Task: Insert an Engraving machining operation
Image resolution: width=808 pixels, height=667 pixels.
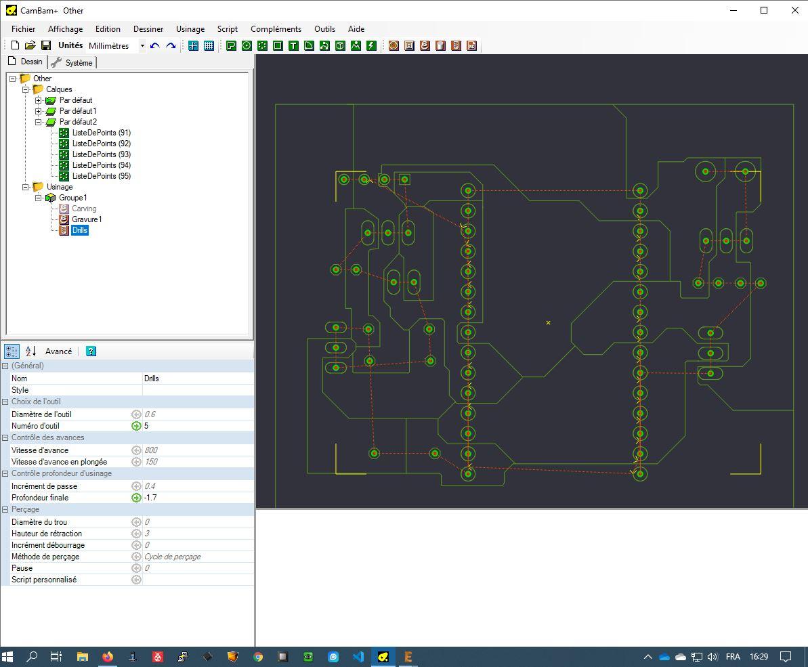Action: [425, 45]
